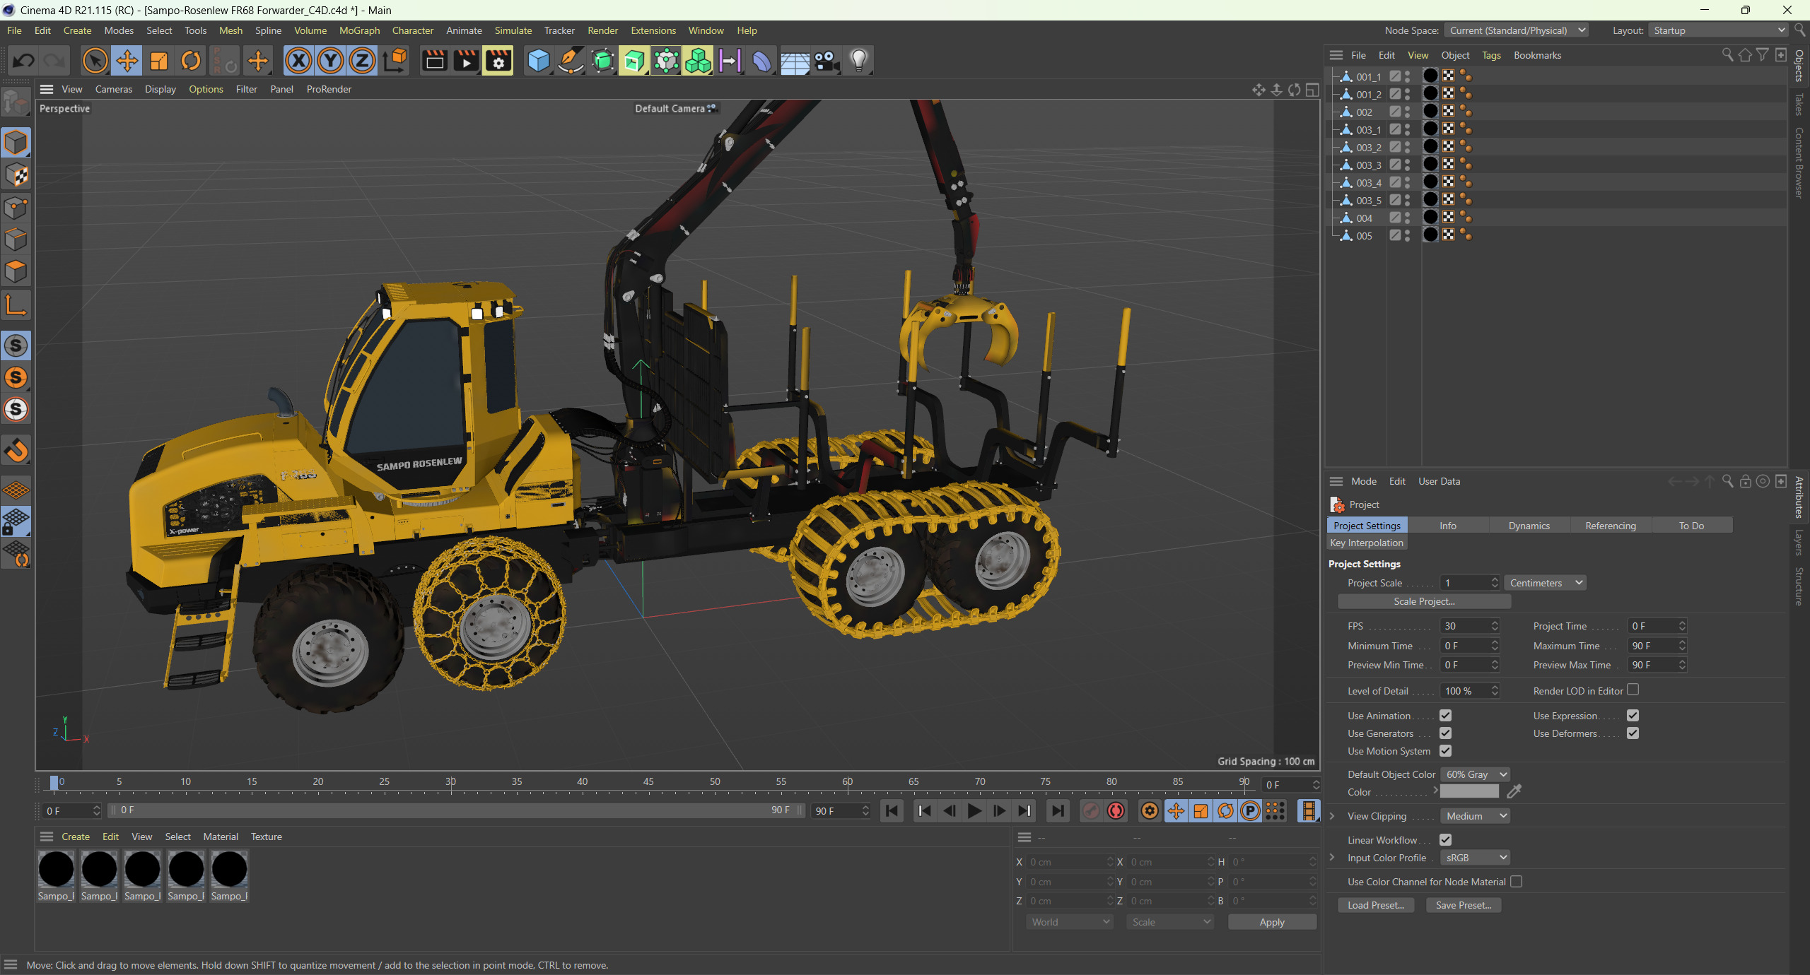Toggle Use Motion System checkbox
Screen dimensions: 1810x975
[1446, 751]
